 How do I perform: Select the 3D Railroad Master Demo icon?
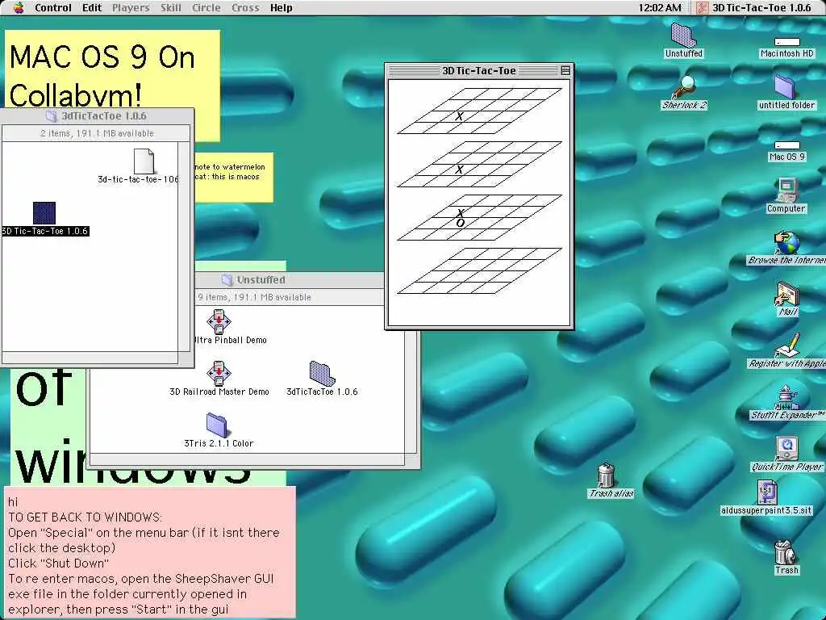pos(219,373)
